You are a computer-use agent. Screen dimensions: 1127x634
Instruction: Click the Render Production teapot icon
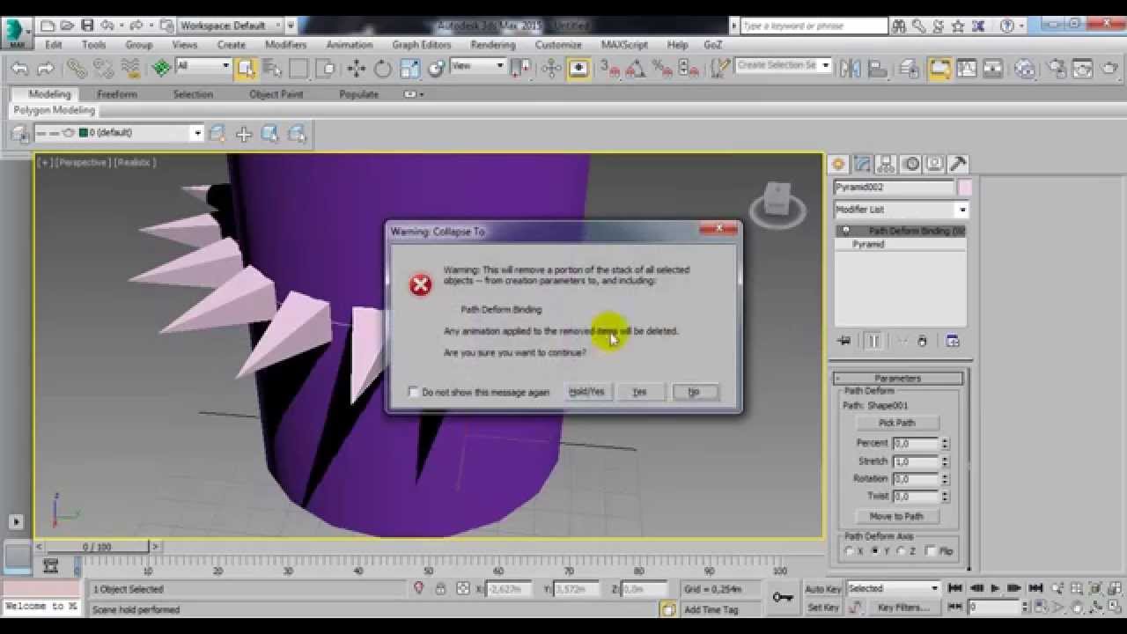(1109, 68)
